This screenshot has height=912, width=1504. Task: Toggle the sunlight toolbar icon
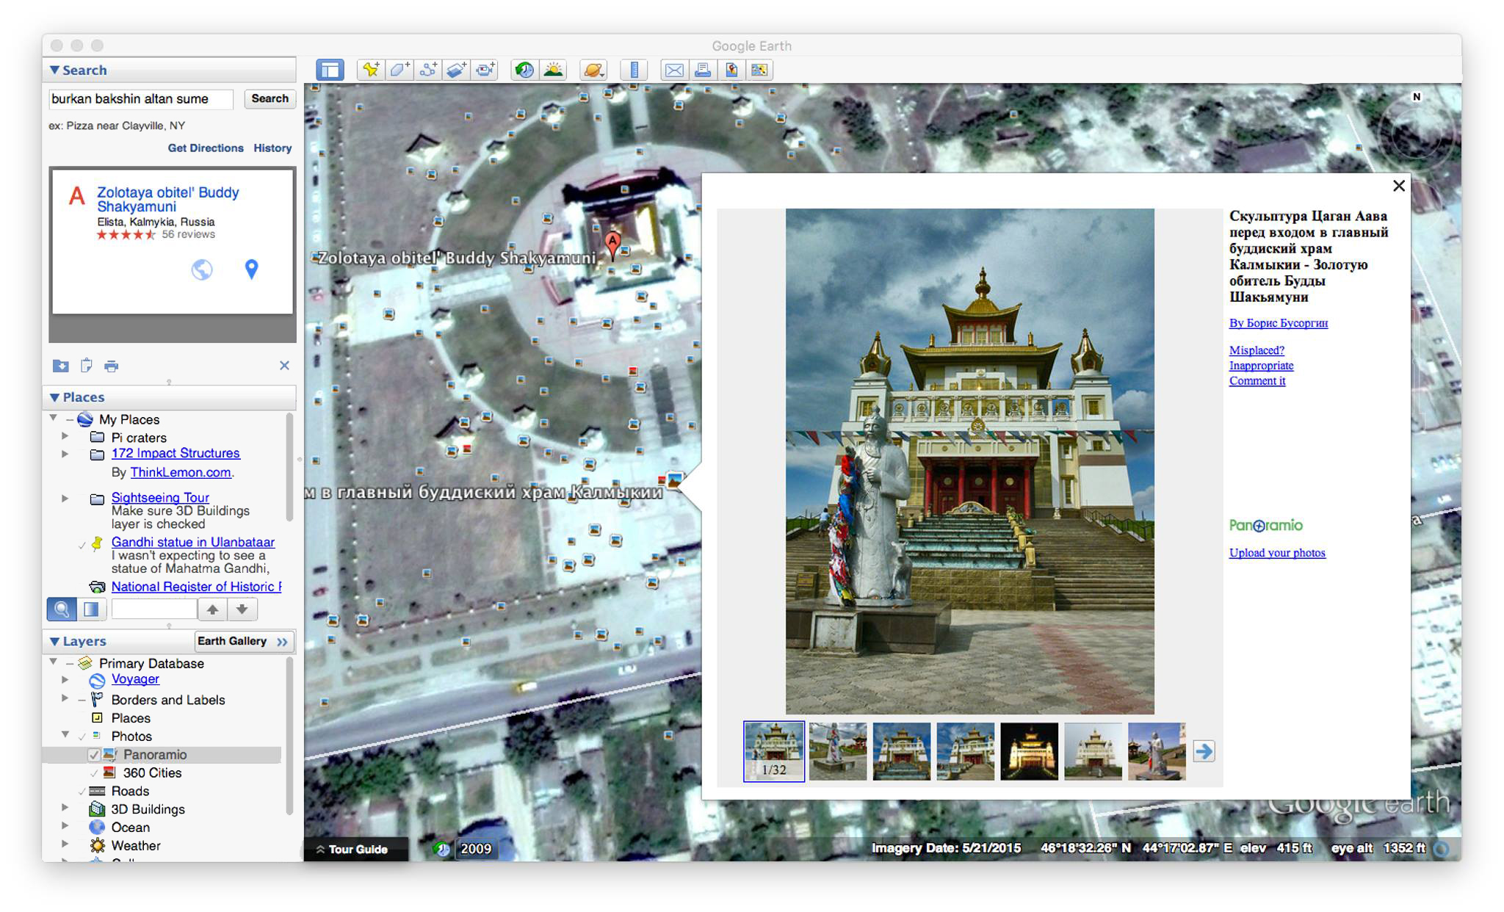pyautogui.click(x=553, y=70)
